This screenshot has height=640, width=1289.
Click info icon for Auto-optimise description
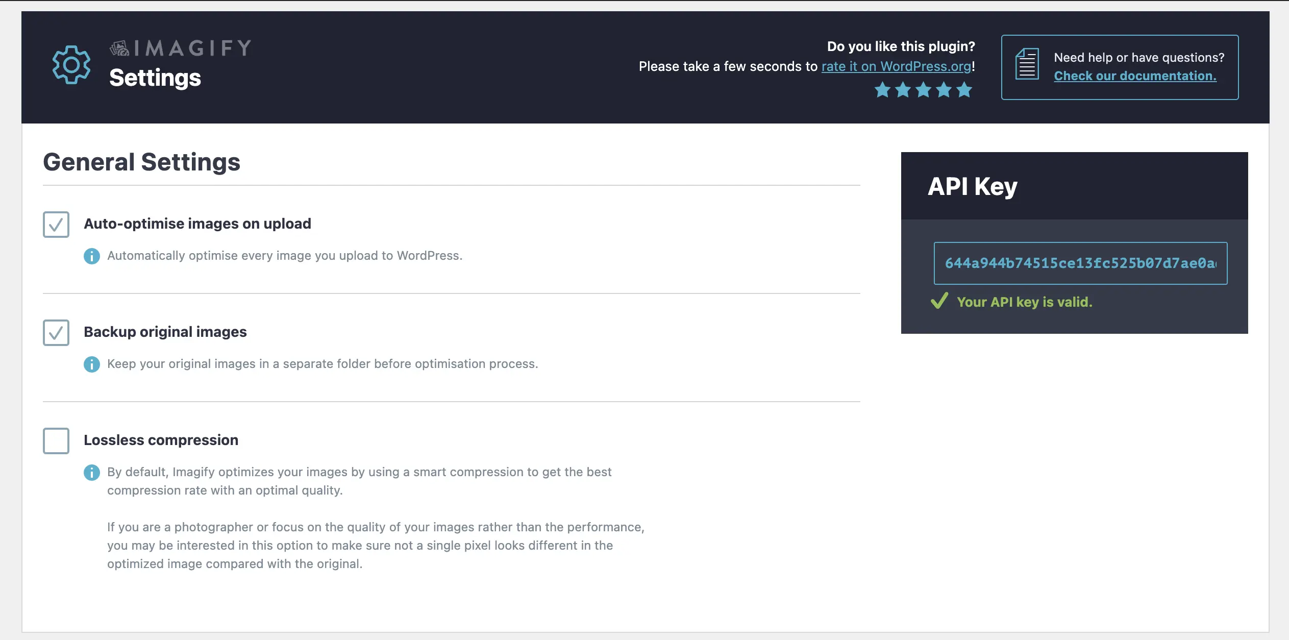click(x=92, y=256)
